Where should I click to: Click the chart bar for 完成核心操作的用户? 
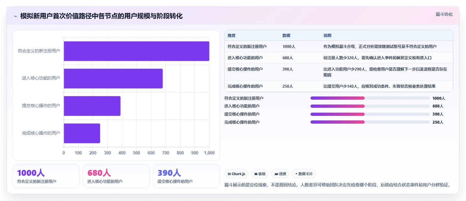click(x=82, y=133)
